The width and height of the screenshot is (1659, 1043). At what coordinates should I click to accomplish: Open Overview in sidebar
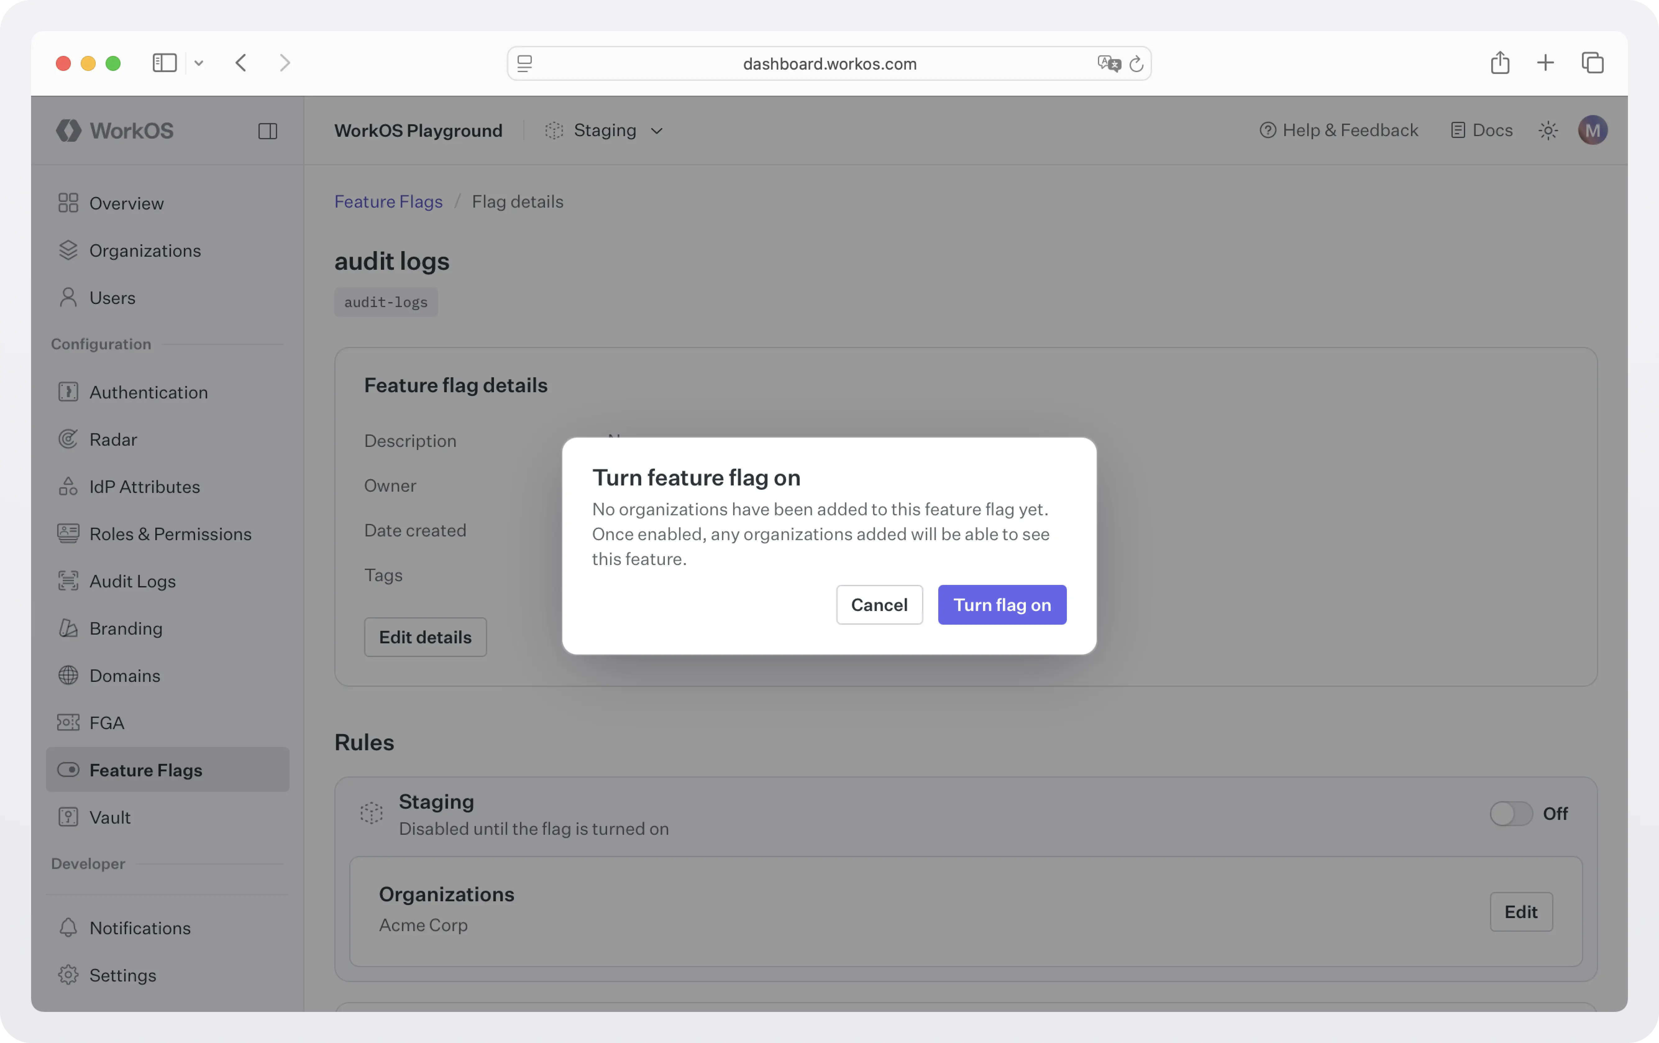point(167,203)
